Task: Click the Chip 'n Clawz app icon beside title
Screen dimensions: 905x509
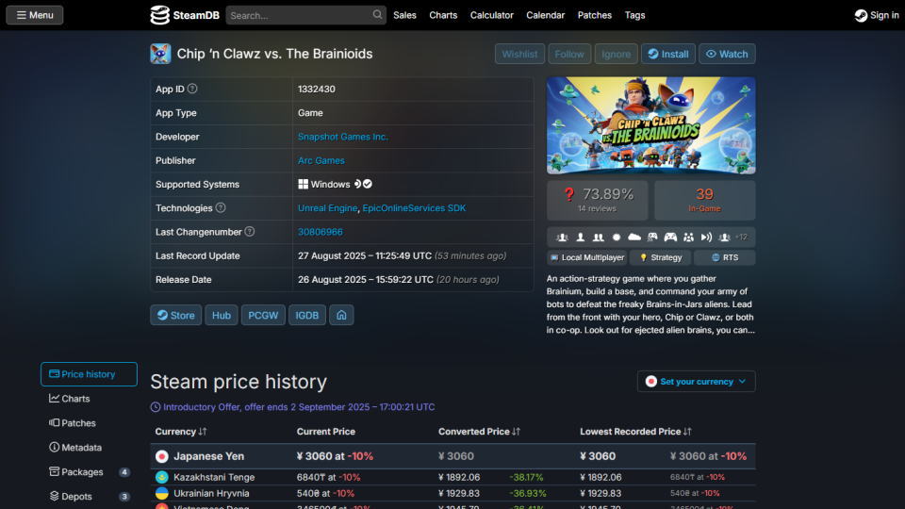Action: click(x=160, y=54)
